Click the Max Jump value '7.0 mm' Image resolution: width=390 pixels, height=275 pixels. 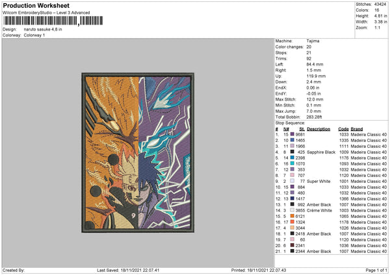(x=314, y=111)
